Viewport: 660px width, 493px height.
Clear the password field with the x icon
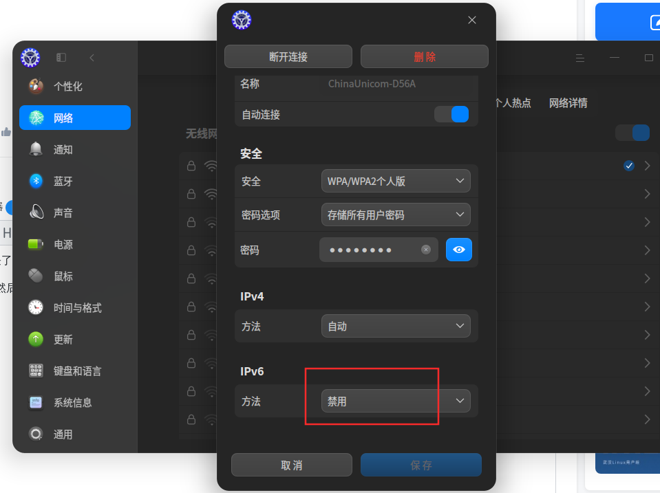426,250
